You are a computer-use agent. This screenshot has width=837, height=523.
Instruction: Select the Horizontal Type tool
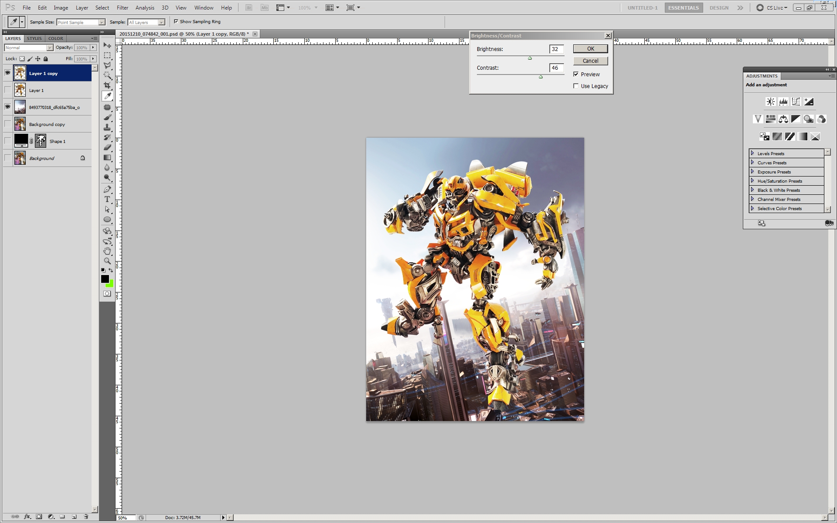coord(107,199)
